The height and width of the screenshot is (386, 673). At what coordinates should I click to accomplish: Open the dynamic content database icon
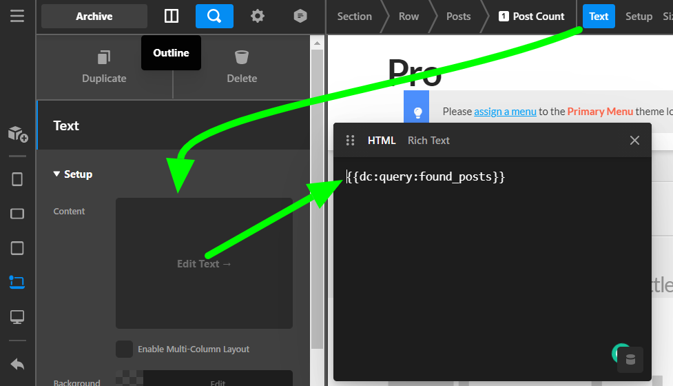[x=630, y=359]
